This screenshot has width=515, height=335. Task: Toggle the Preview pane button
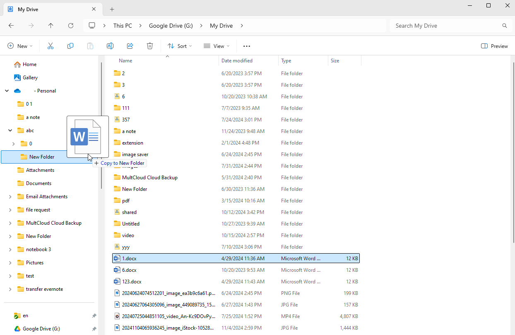[x=494, y=46]
